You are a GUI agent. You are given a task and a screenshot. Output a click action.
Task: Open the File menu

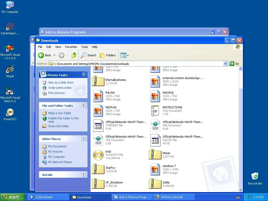40,47
